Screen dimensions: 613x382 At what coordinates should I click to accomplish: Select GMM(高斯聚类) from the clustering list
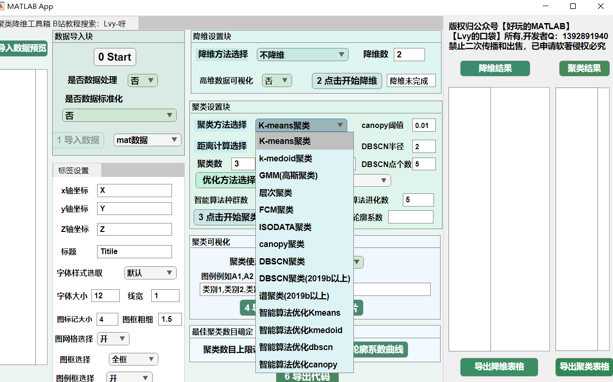(288, 175)
